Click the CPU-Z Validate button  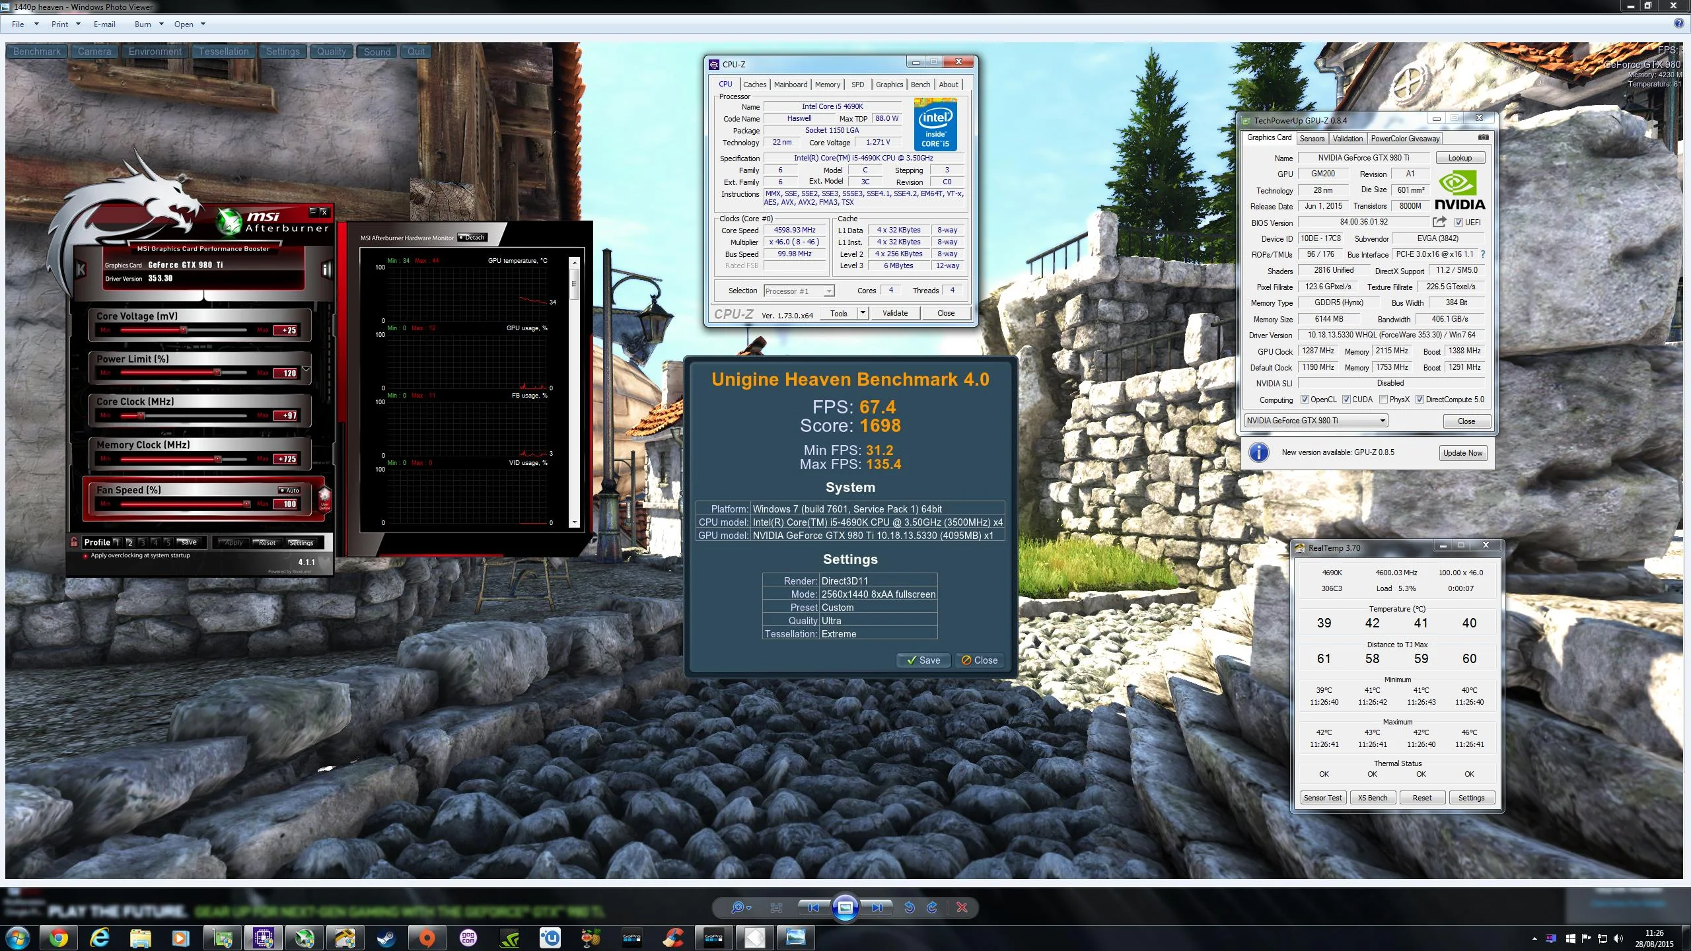(x=895, y=313)
